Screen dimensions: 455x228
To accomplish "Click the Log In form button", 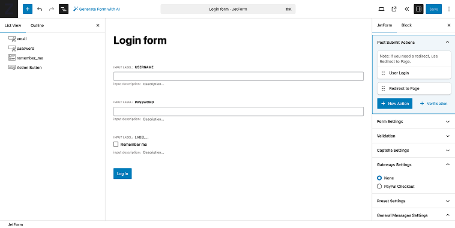I will pyautogui.click(x=122, y=173).
